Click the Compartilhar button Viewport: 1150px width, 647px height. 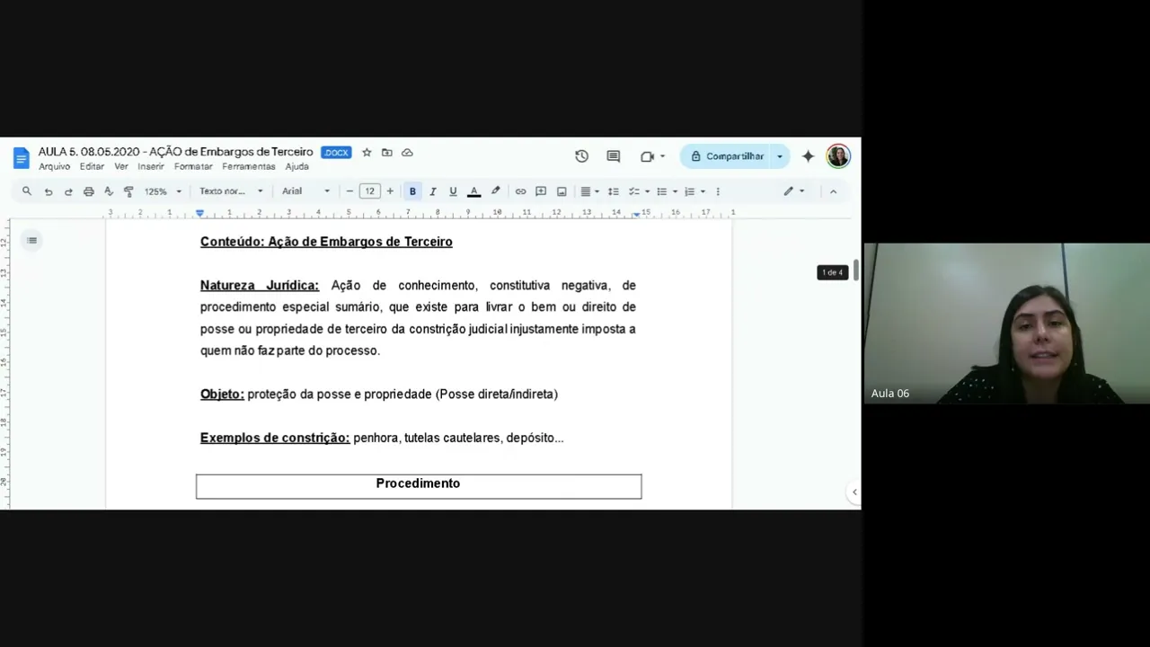pyautogui.click(x=726, y=156)
